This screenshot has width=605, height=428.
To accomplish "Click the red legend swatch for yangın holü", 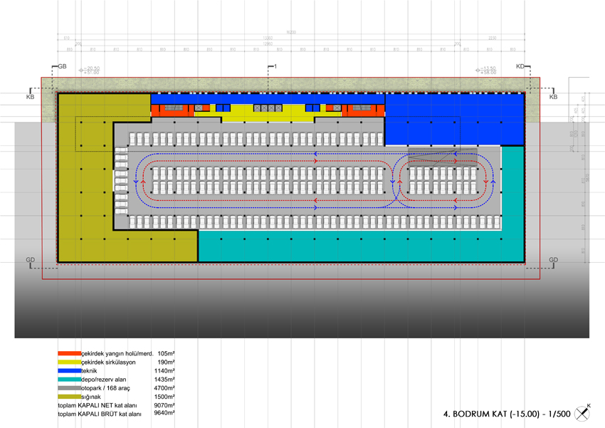I will [x=70, y=353].
